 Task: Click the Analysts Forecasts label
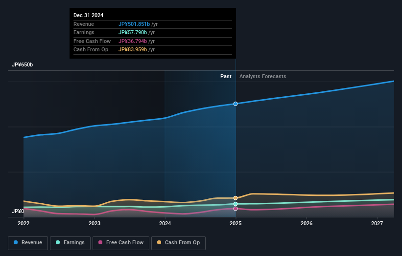point(263,77)
